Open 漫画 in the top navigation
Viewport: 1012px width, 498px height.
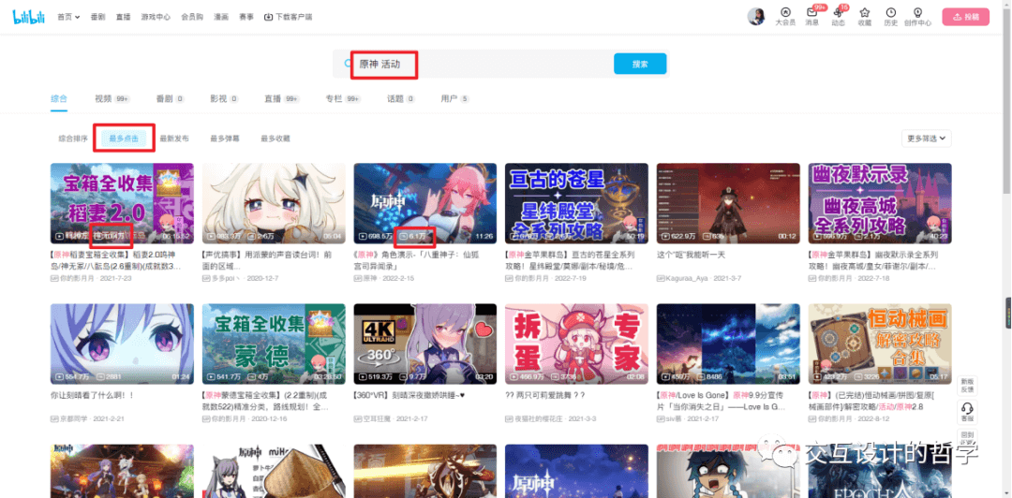point(221,18)
